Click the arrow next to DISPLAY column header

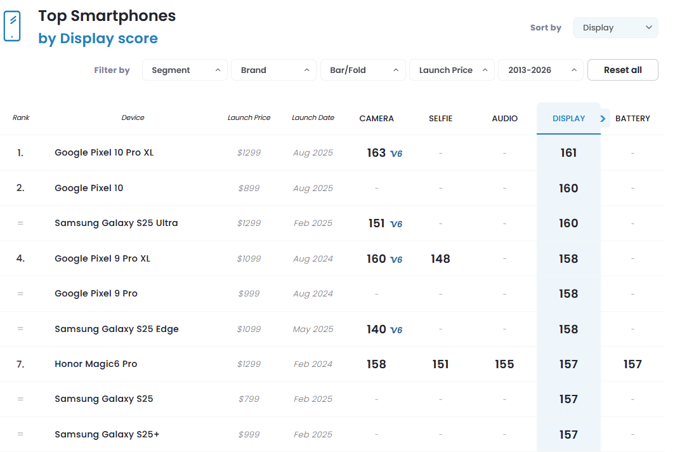pos(603,119)
